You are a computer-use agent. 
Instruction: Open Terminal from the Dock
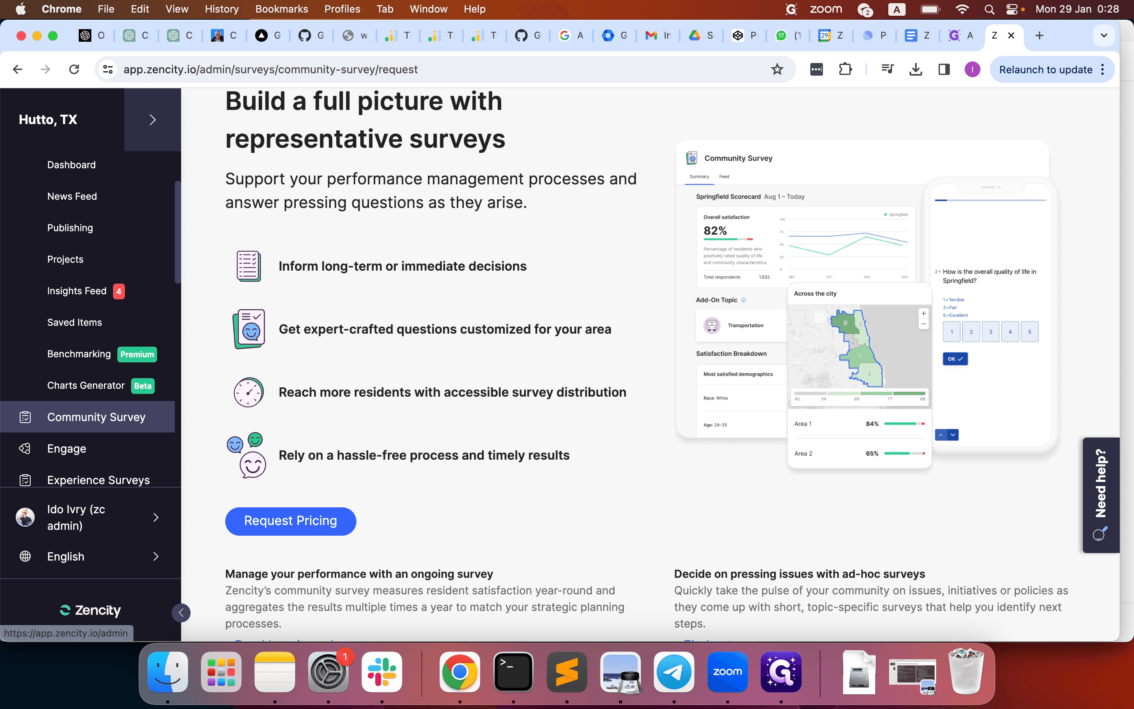point(513,672)
